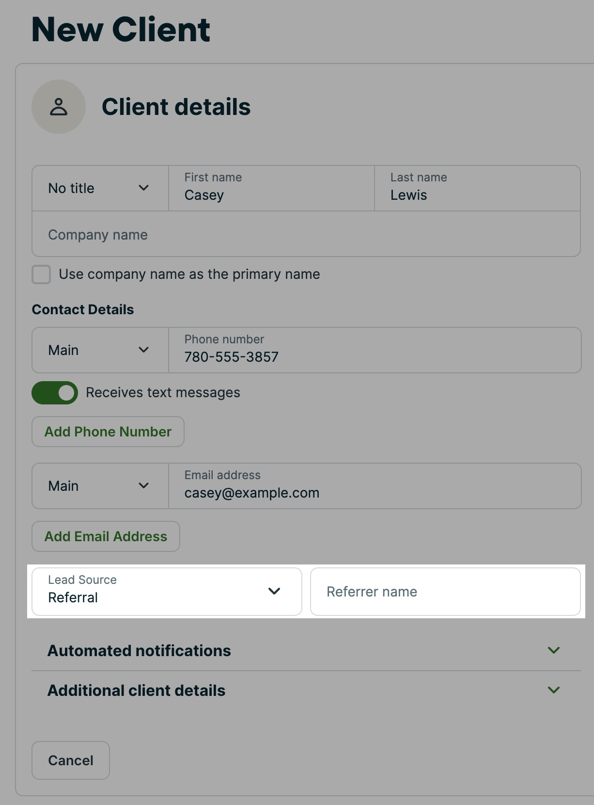
Task: Click the Add Phone Number button
Action: (108, 432)
